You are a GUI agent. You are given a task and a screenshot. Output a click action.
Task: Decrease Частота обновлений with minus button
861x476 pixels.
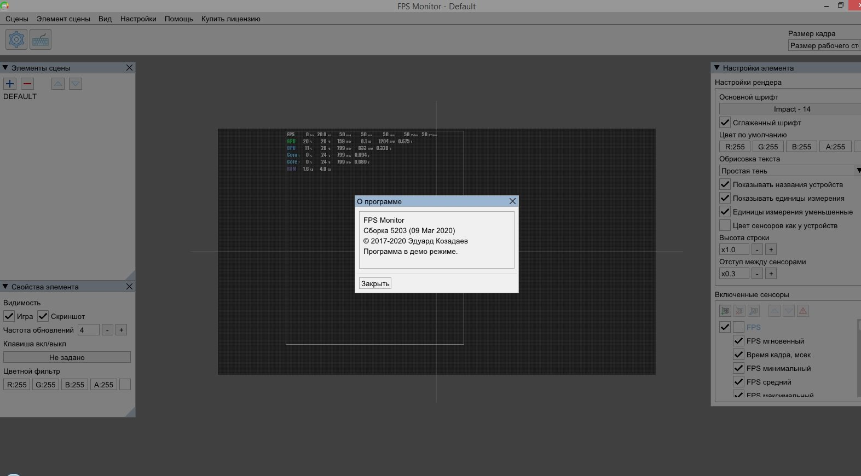[x=108, y=330]
